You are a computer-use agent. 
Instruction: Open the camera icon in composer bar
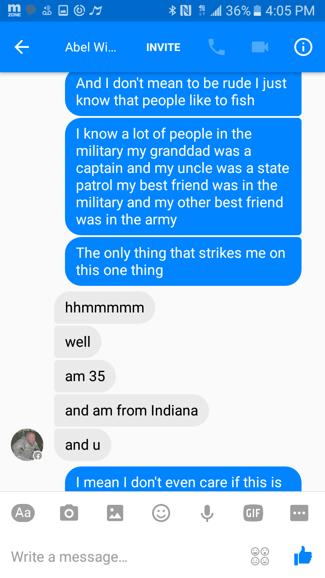click(x=69, y=513)
